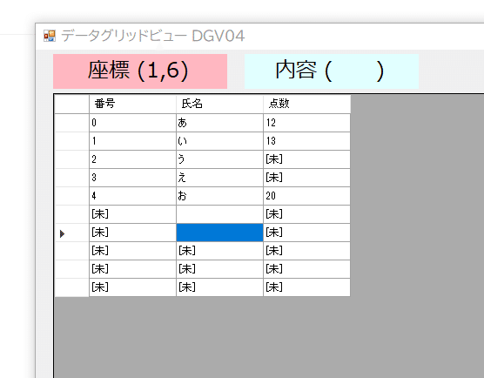The width and height of the screenshot is (484, 378).
Task: Click the blue highlighted 氏名 cell
Action: point(219,233)
